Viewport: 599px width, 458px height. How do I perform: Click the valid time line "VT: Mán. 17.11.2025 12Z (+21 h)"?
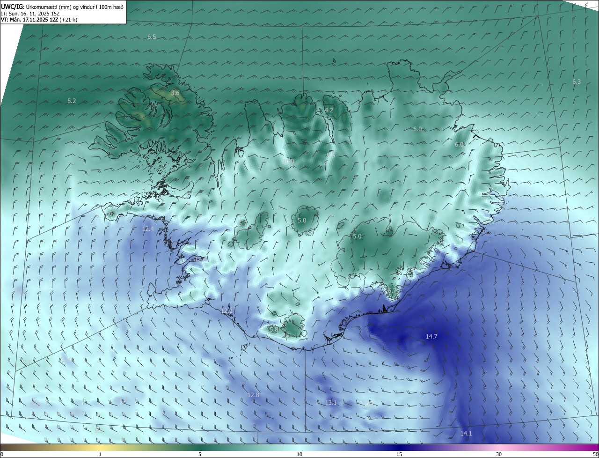39,20
